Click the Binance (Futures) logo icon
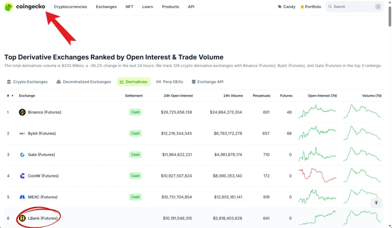Viewport: 392px width, 228px height. tap(22, 112)
